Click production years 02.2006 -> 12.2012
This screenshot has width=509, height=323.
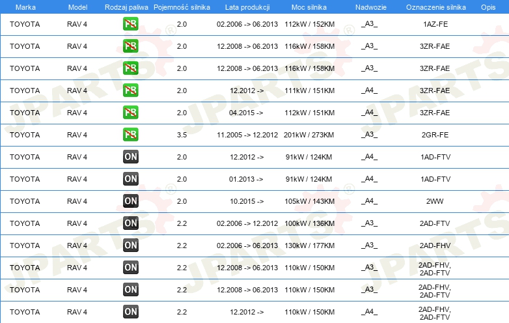pyautogui.click(x=247, y=223)
